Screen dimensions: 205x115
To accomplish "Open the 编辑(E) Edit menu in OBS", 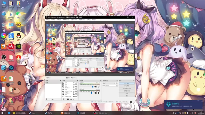I will [53, 20].
